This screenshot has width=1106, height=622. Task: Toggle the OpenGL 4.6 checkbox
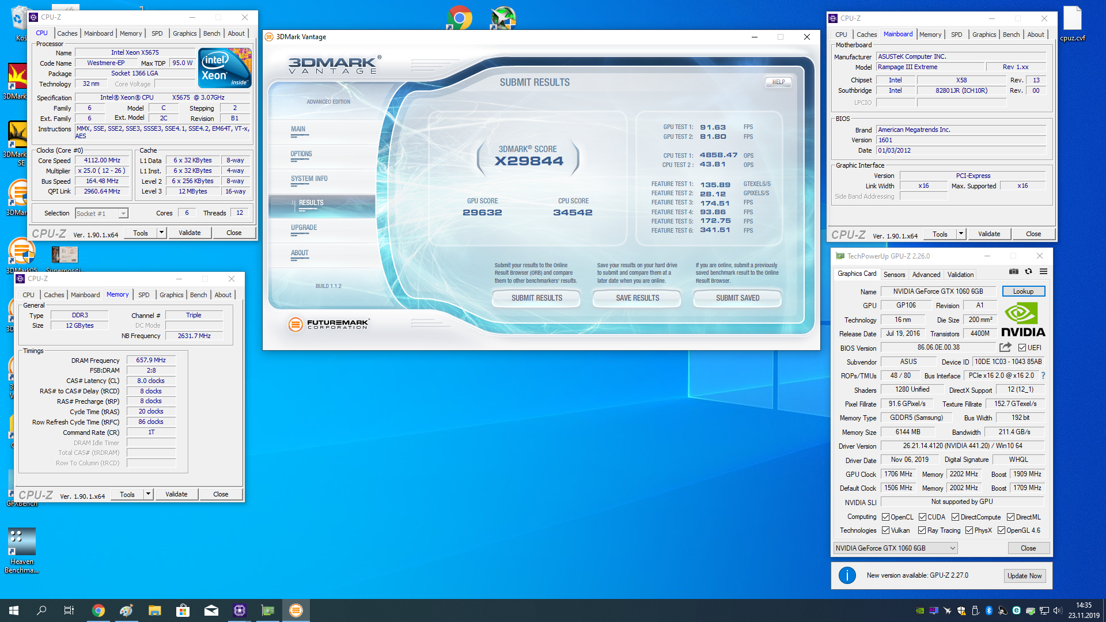pyautogui.click(x=1001, y=530)
